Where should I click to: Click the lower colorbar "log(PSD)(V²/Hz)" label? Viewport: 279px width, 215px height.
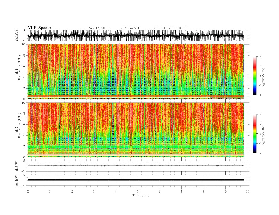tap(264, 135)
